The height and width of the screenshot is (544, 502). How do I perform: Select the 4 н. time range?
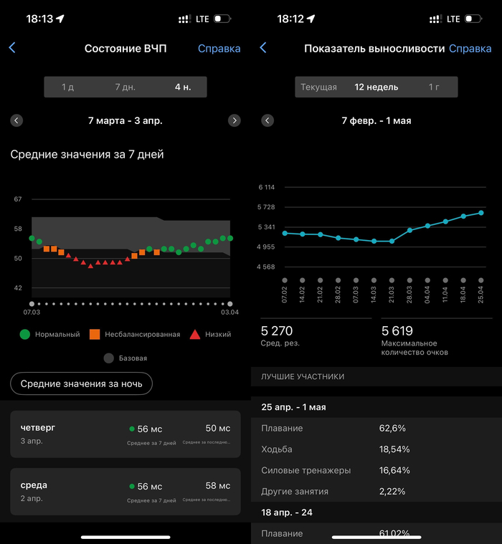tap(182, 87)
